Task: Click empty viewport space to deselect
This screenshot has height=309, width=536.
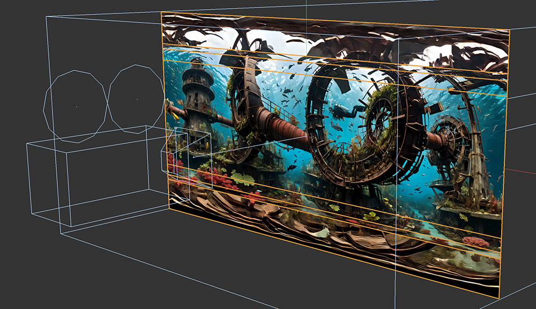Action: pyautogui.click(x=80, y=268)
